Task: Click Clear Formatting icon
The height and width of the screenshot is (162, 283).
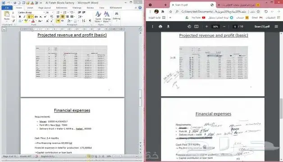Action: point(51,17)
